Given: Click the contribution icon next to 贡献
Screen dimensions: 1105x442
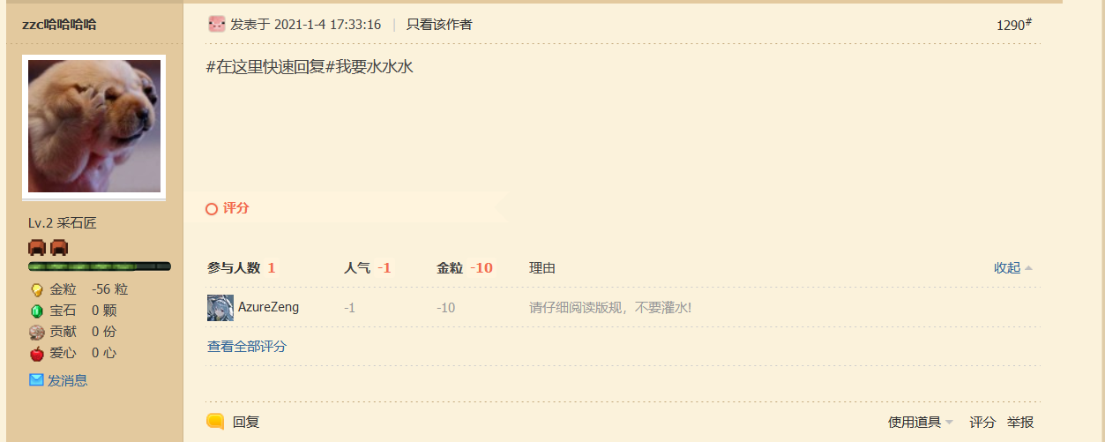Looking at the screenshot, I should point(37,332).
